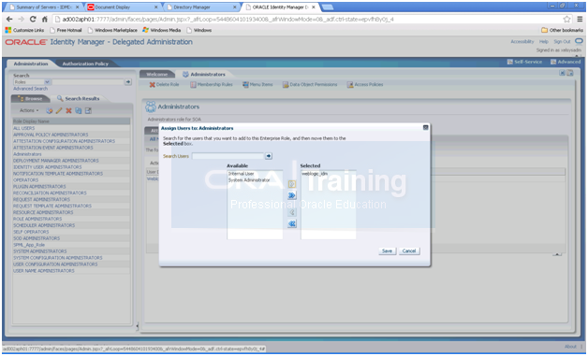
Task: Click the About link at bottom right
Action: point(570,347)
